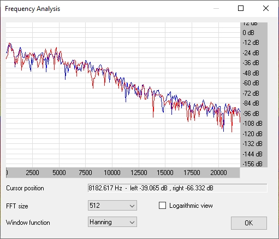
Task: Expand the Window function Hanning dropdown
Action: pyautogui.click(x=112, y=222)
